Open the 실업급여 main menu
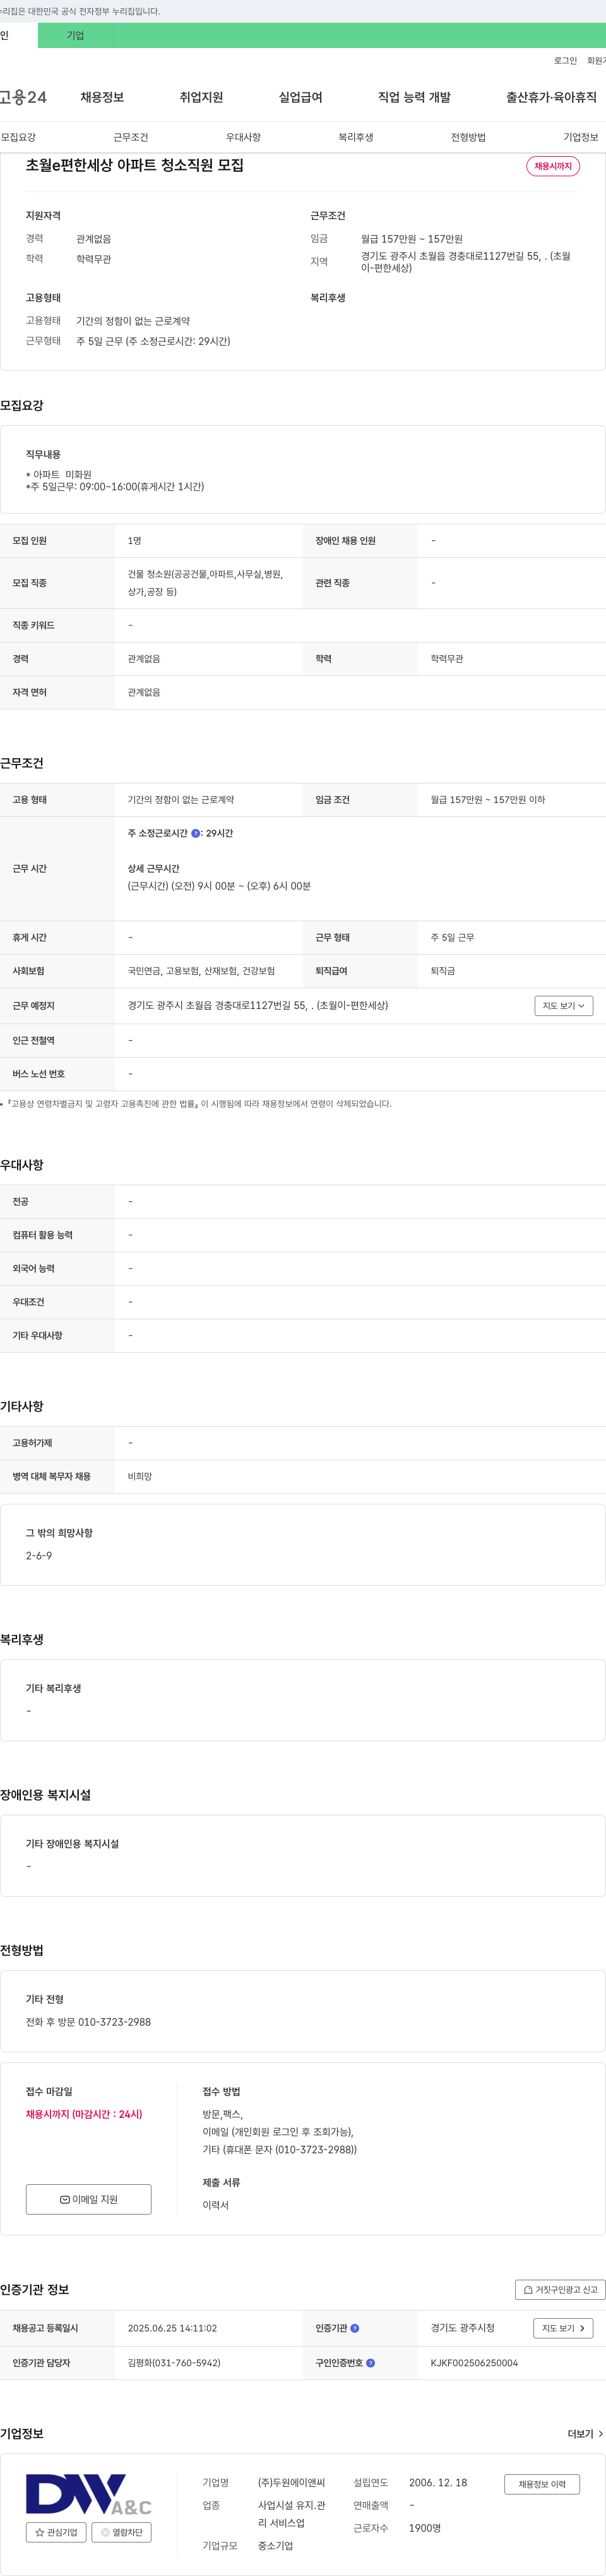The height and width of the screenshot is (2576, 606). 300,97
